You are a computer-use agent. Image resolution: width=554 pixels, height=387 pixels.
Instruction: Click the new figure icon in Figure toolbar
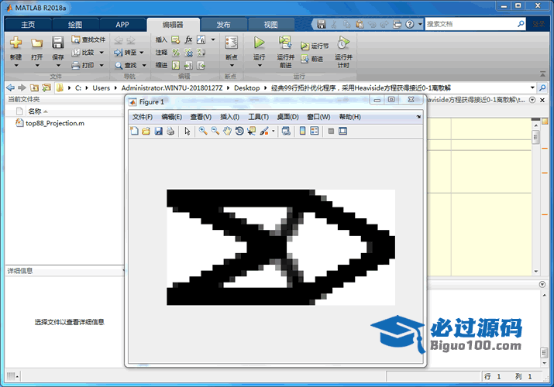click(x=134, y=132)
